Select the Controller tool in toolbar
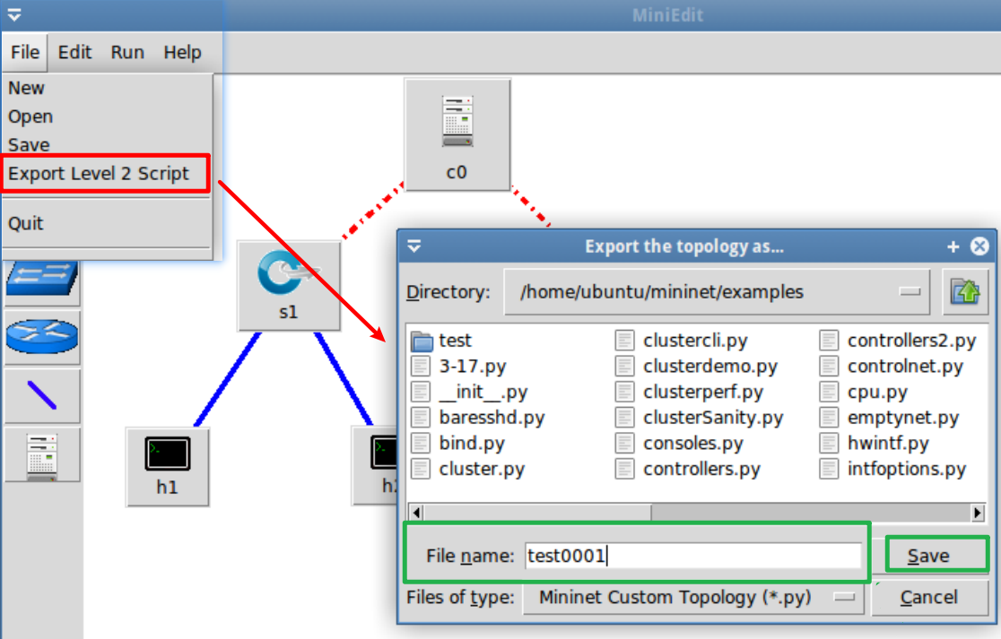Viewport: 1001px width, 639px height. click(x=42, y=455)
